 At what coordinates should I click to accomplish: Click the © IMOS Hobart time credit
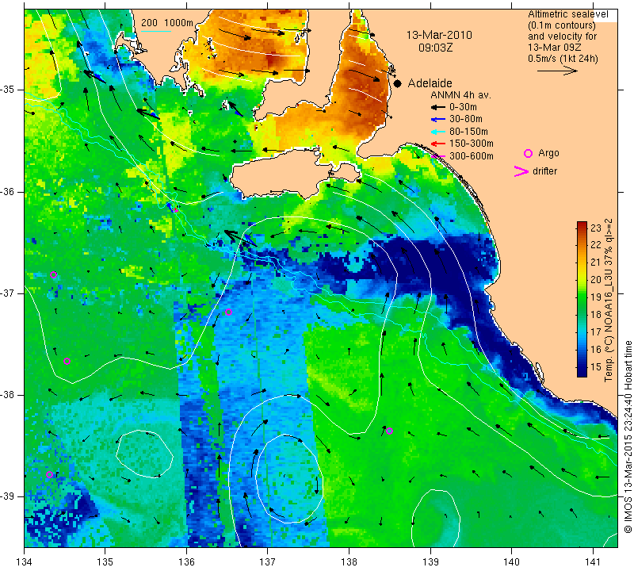628,437
